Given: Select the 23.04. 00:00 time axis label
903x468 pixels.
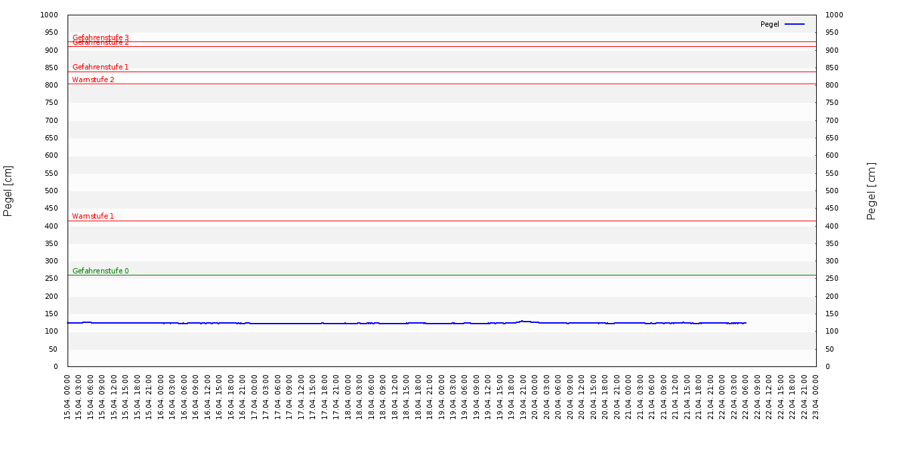Looking at the screenshot, I should point(816,397).
